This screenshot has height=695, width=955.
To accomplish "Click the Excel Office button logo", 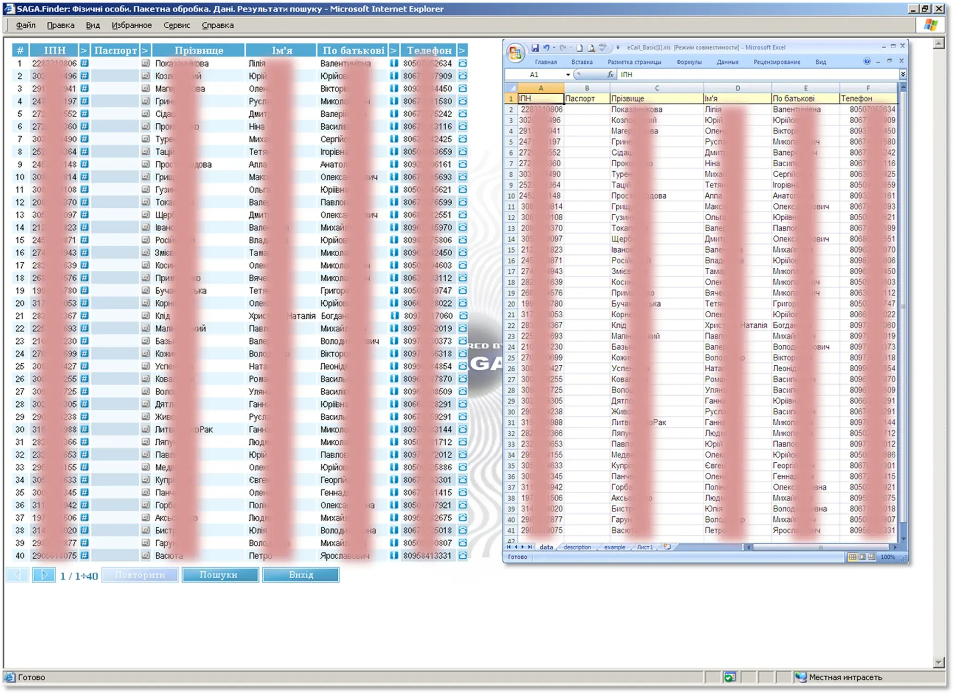I will [x=516, y=53].
